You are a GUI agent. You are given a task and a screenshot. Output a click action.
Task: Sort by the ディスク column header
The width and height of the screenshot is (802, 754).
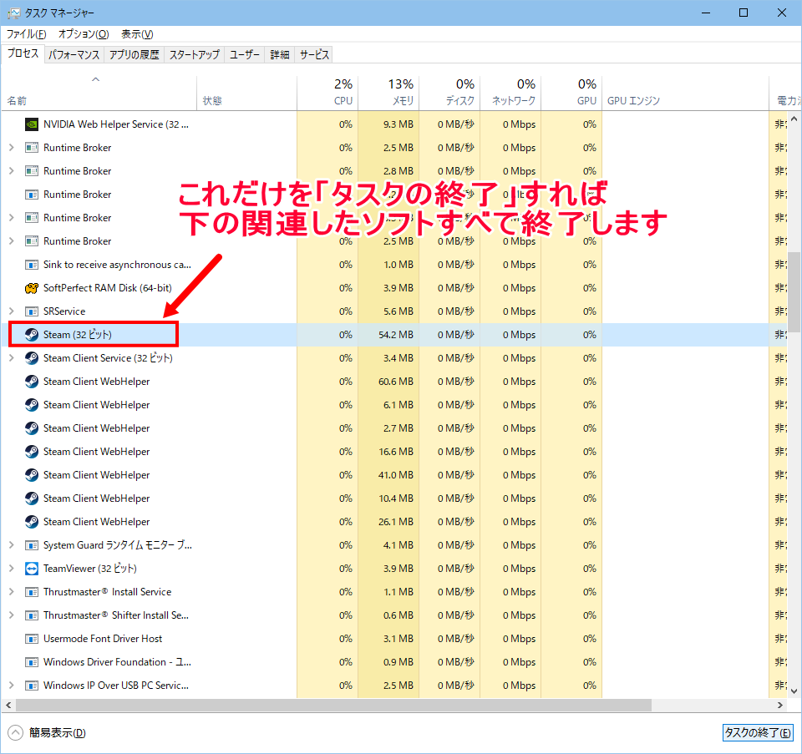(x=449, y=93)
